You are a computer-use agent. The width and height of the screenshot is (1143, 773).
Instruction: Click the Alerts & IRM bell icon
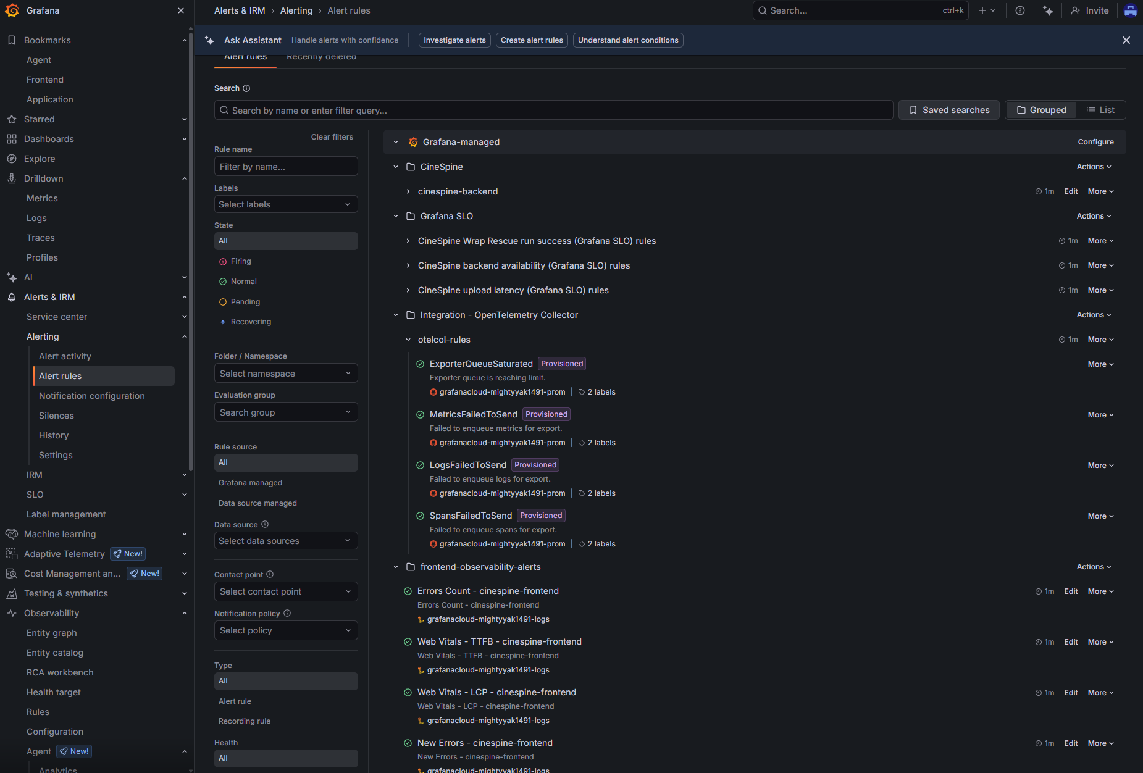[12, 297]
